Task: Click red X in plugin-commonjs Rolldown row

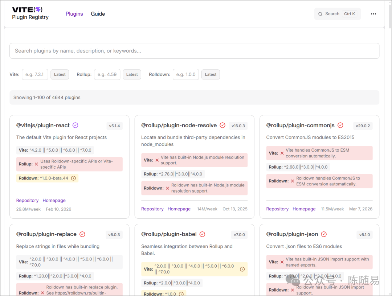Action: click(x=293, y=181)
